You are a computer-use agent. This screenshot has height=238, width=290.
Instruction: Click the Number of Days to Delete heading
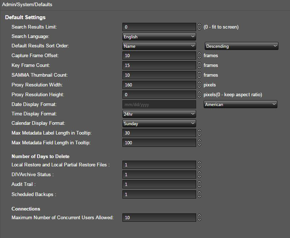40,157
